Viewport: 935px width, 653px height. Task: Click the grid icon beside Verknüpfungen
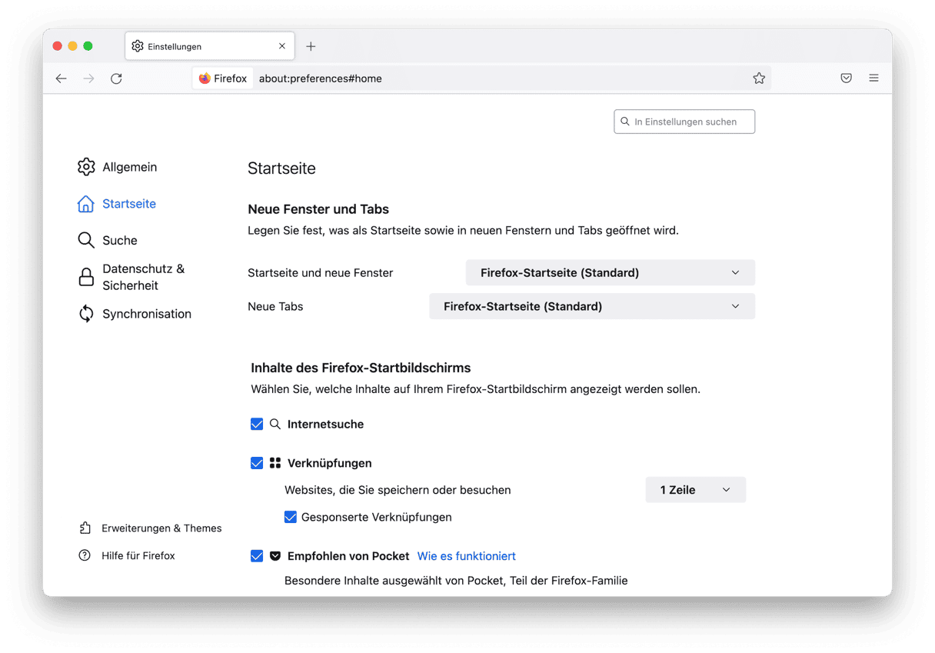(275, 463)
